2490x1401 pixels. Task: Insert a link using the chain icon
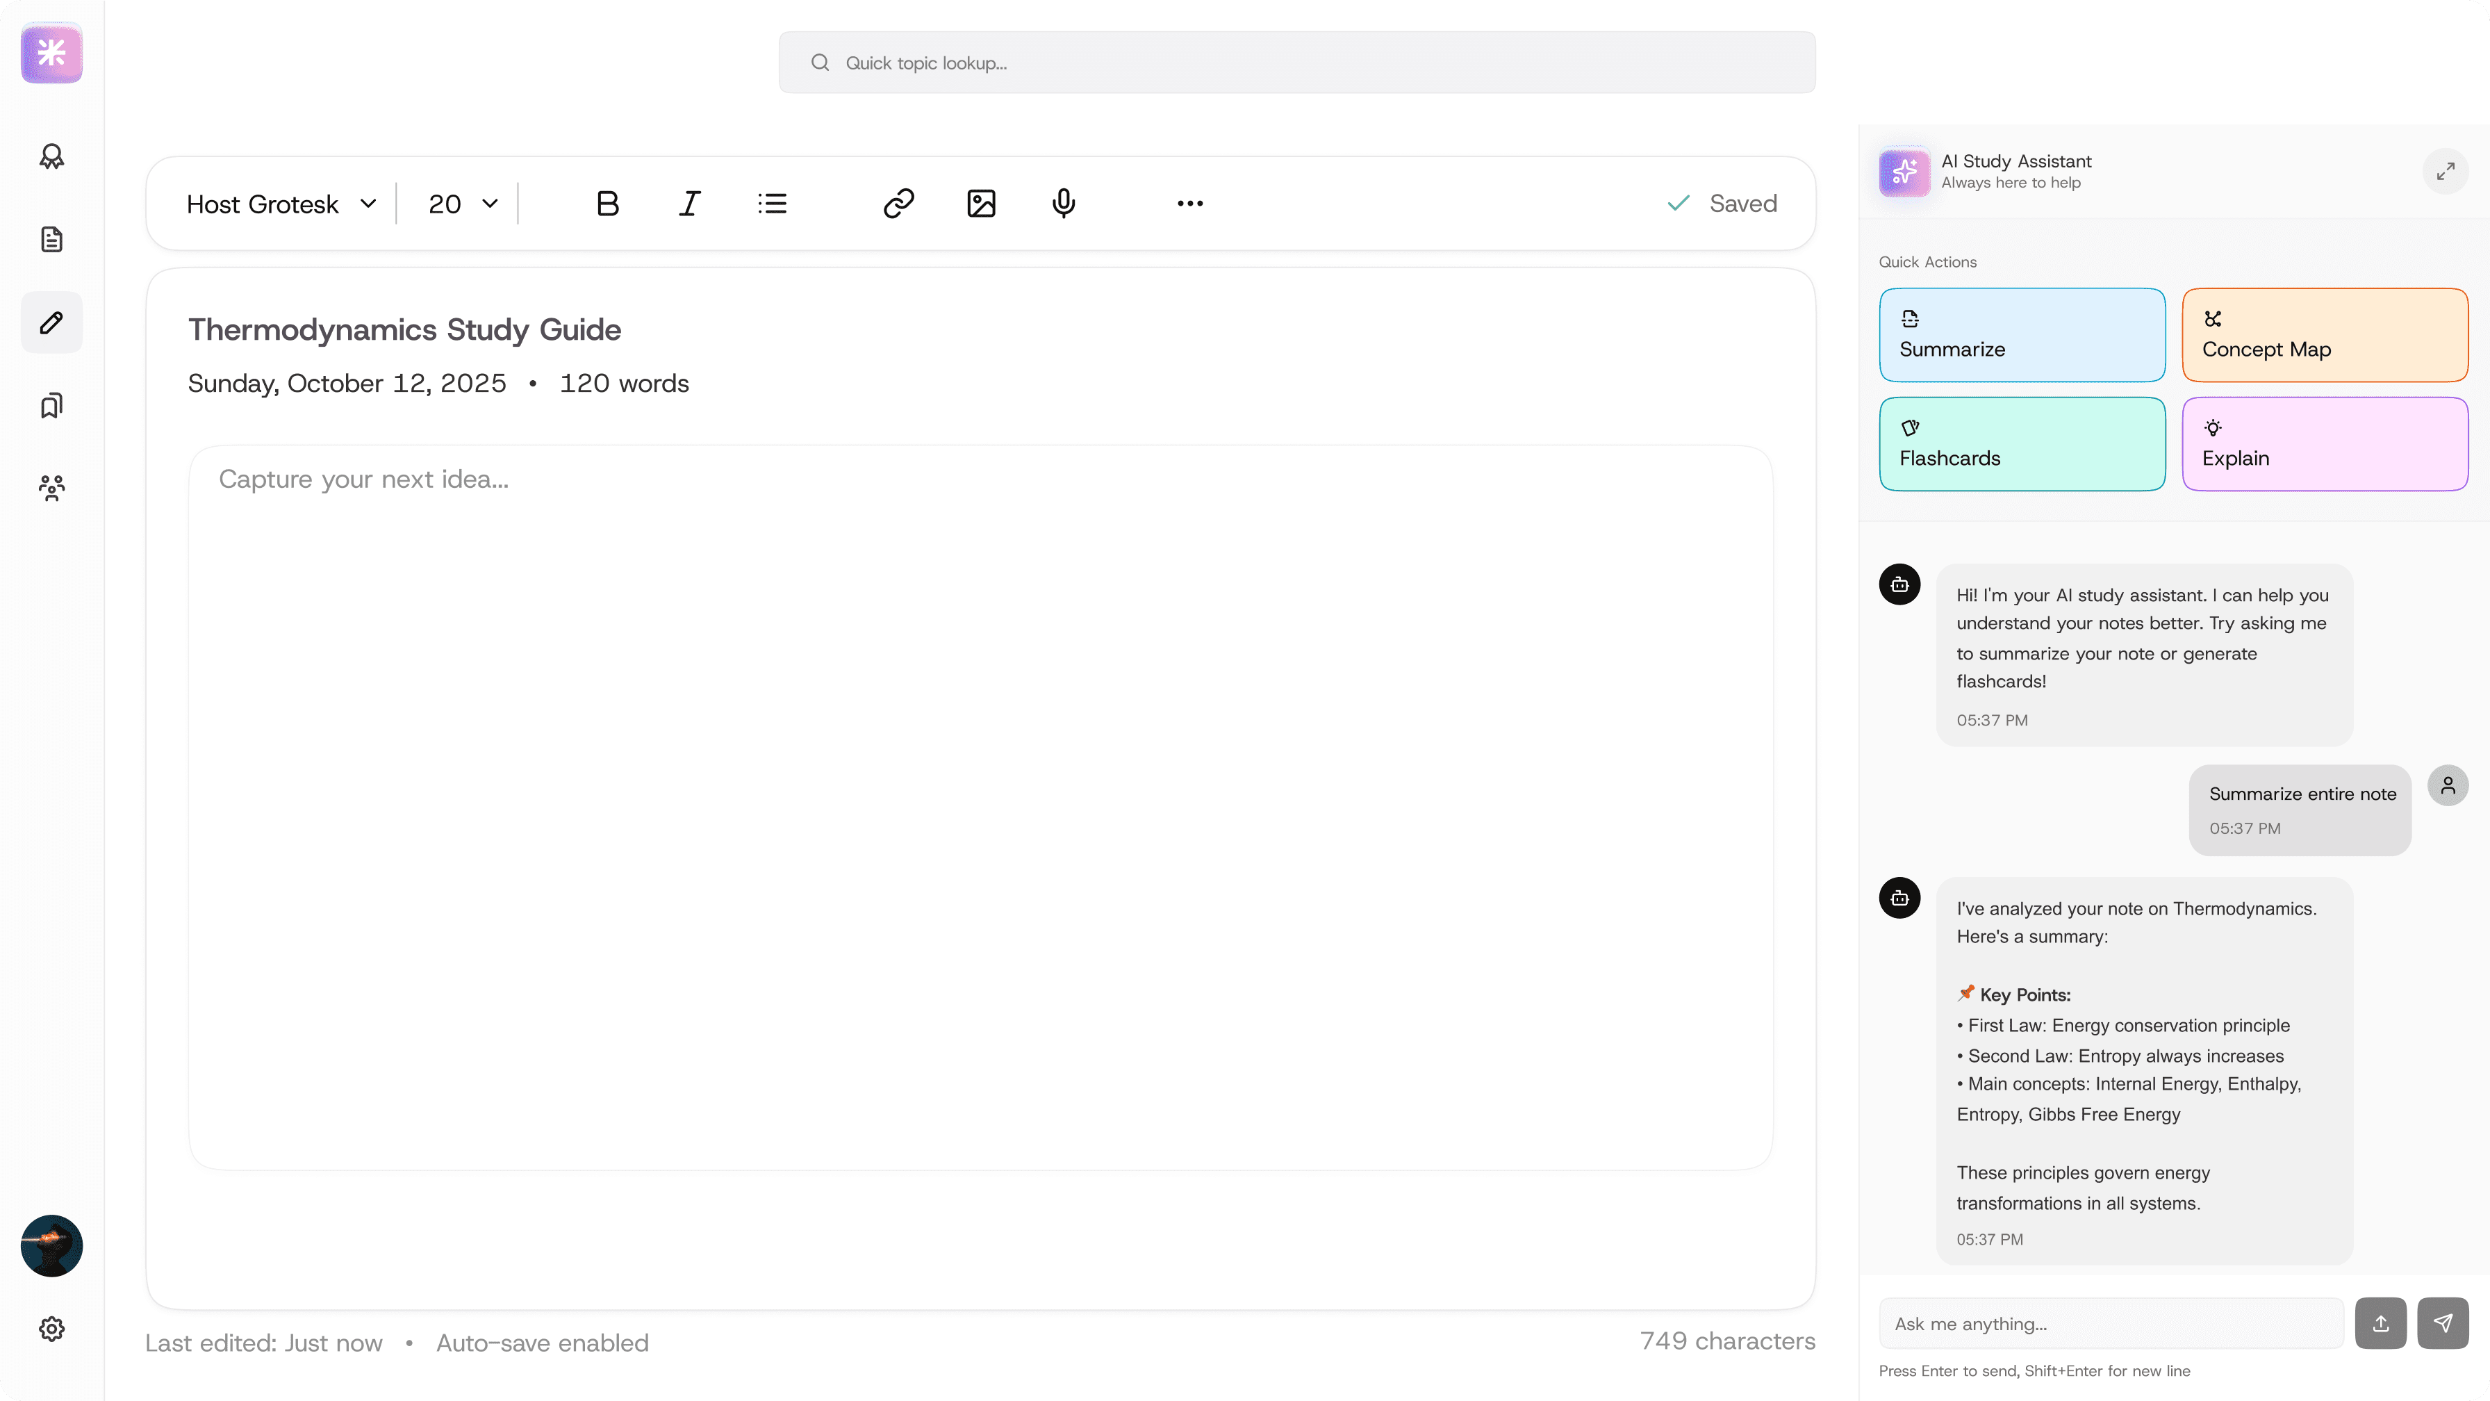point(898,203)
